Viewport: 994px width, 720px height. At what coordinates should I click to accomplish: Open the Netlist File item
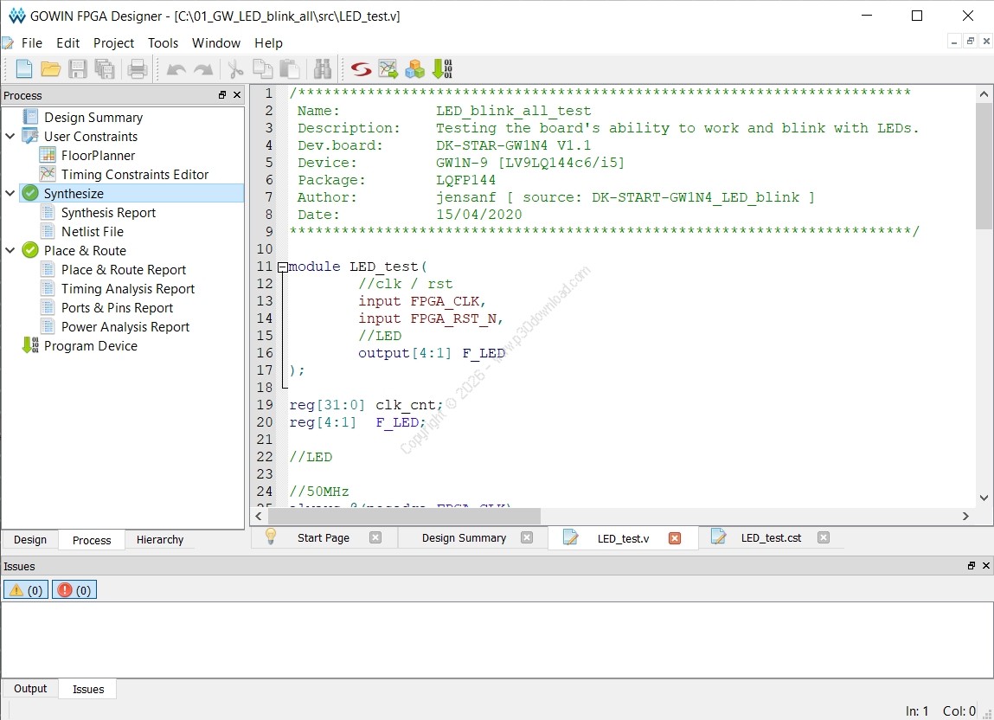pos(93,232)
